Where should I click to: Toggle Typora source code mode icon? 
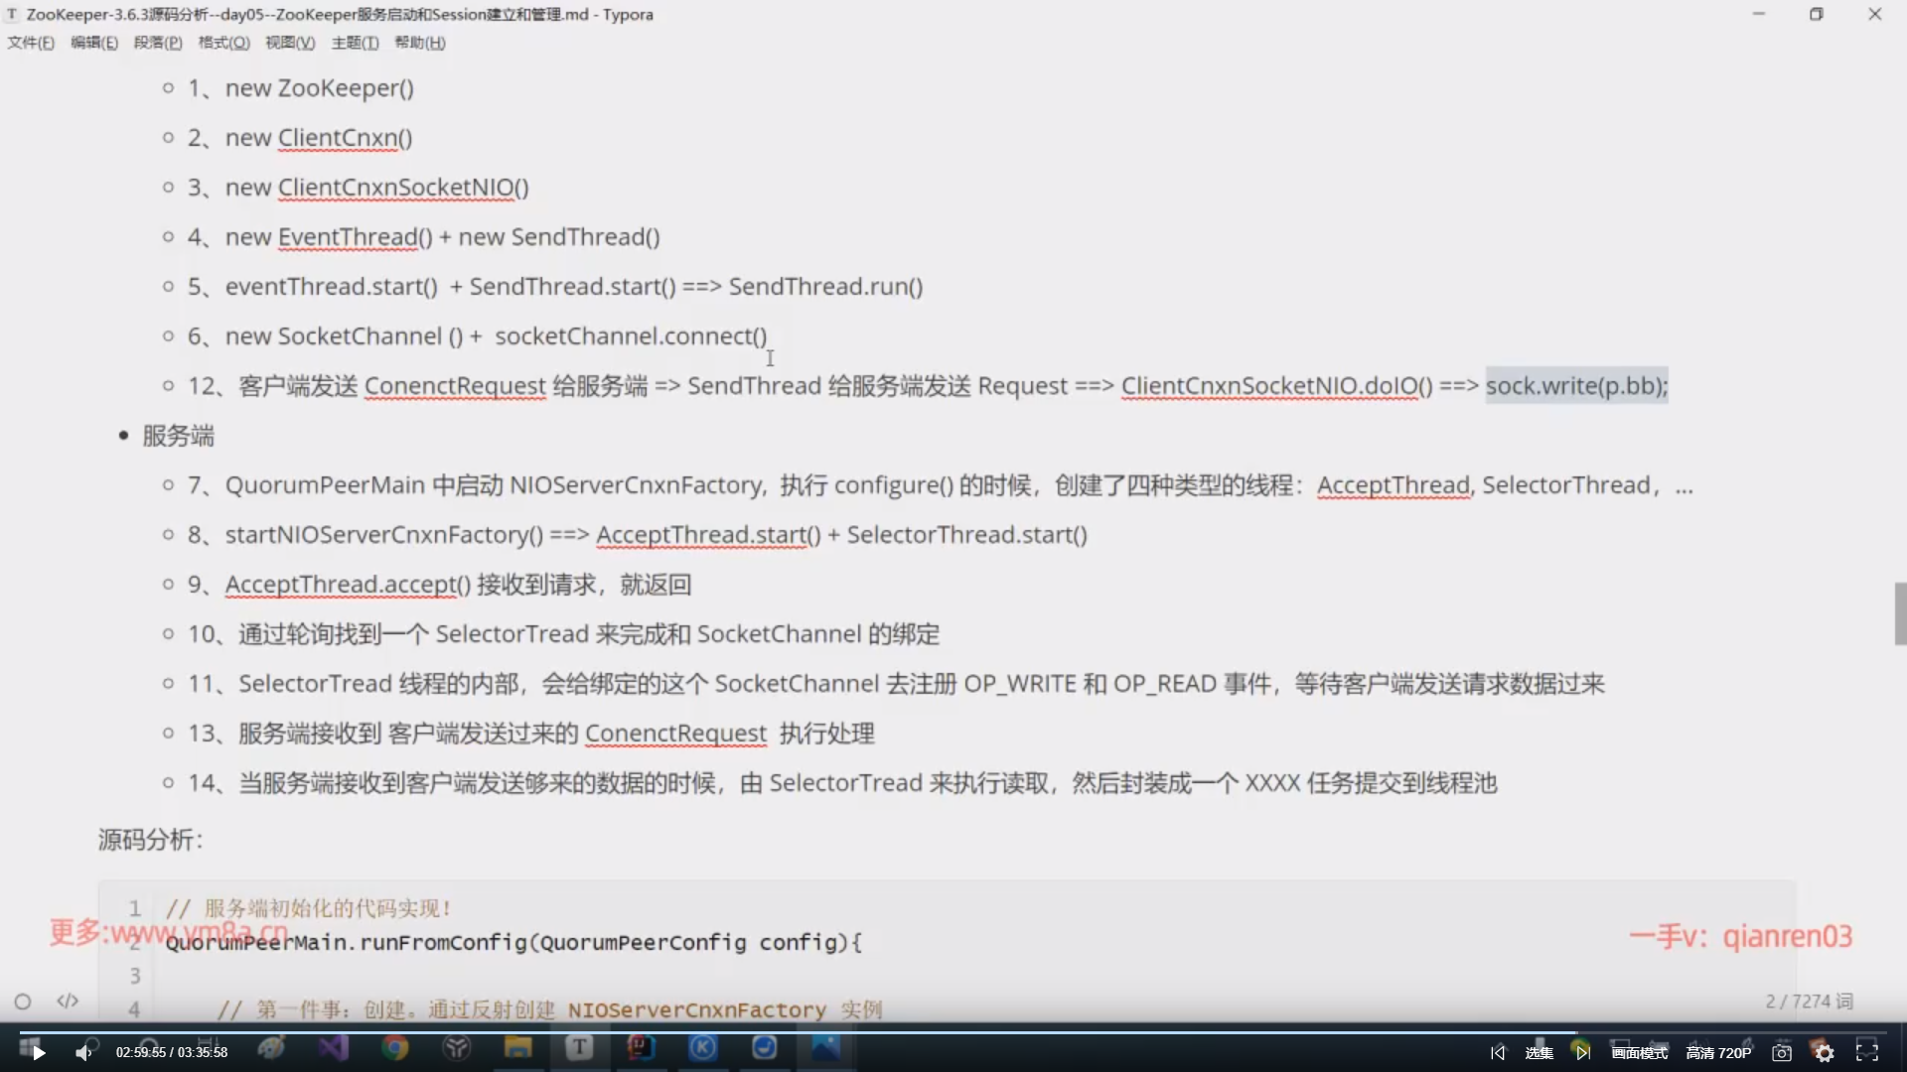[68, 1001]
